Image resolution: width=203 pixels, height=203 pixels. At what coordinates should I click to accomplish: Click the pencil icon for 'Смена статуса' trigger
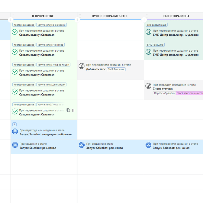[148, 86]
